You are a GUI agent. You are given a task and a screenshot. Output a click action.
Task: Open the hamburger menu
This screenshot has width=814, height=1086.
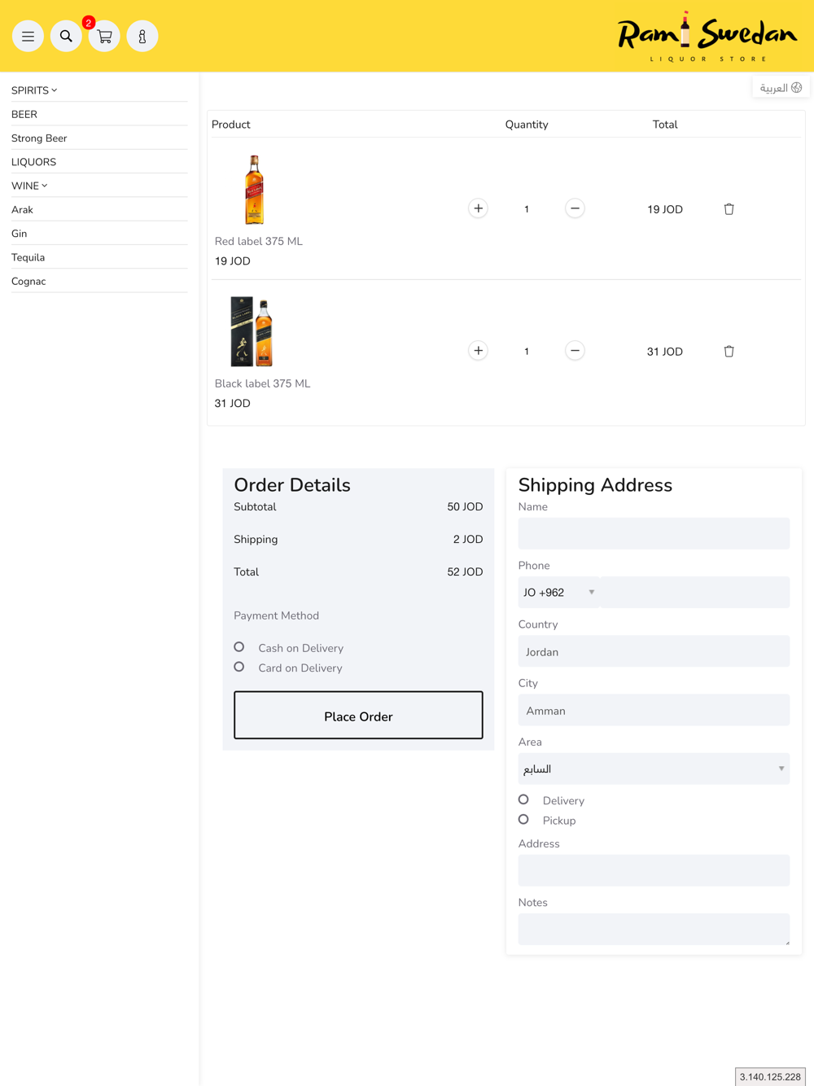pyautogui.click(x=28, y=36)
